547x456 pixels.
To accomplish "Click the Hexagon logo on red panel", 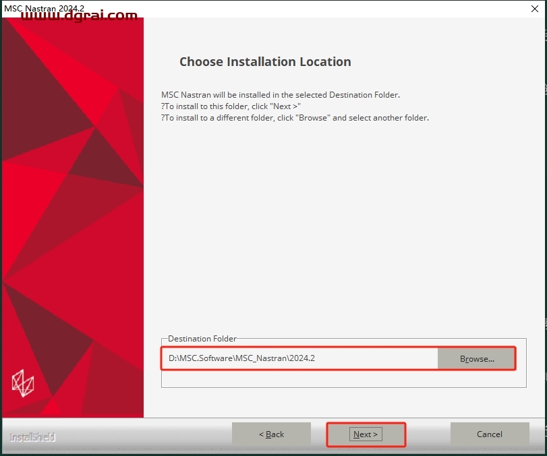I will 23,383.
